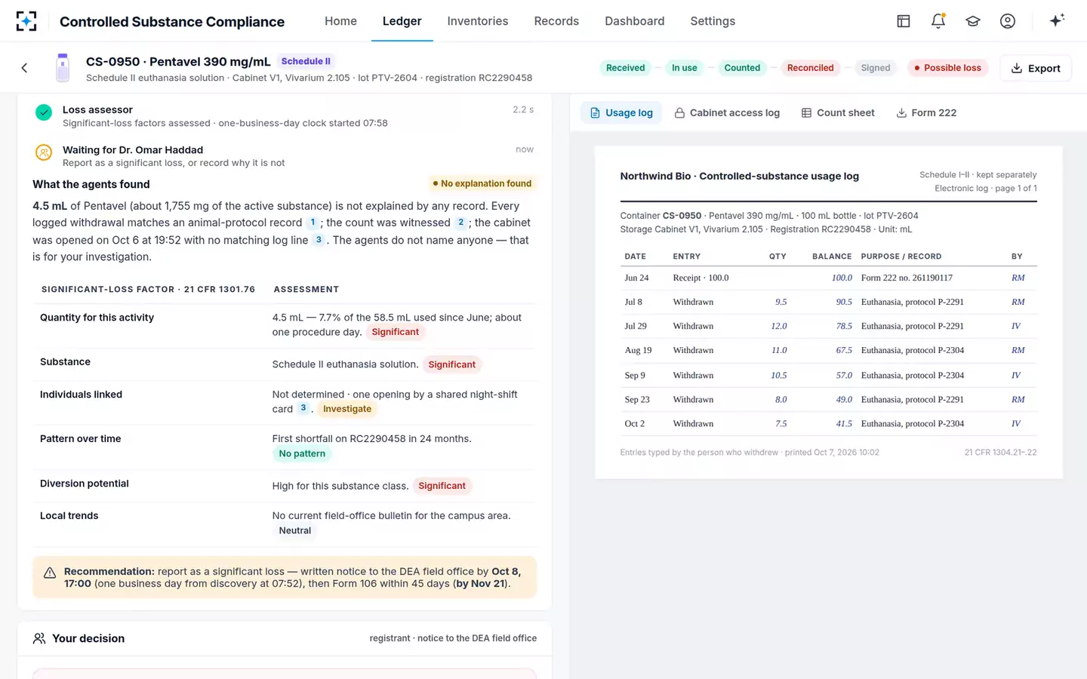Click the green Loss assessor checkmark
1087x679 pixels.
click(x=44, y=112)
